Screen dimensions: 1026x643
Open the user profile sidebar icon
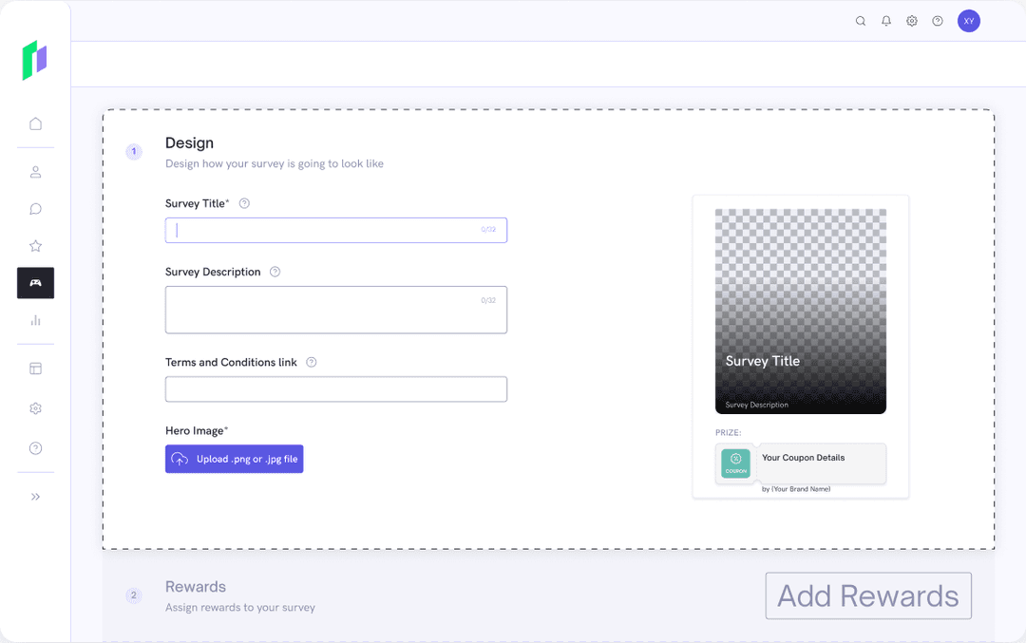click(x=35, y=172)
